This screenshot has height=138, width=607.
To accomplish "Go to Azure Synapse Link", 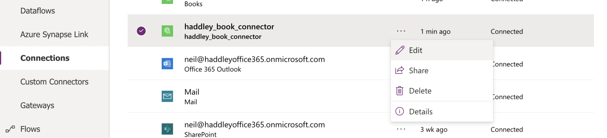I will click(54, 34).
